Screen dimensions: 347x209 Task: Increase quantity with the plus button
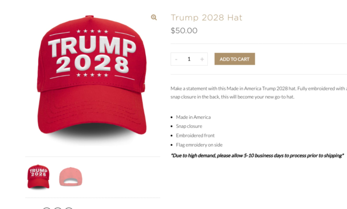point(202,59)
